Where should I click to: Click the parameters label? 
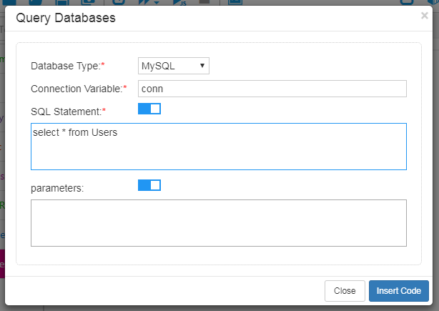pyautogui.click(x=57, y=188)
